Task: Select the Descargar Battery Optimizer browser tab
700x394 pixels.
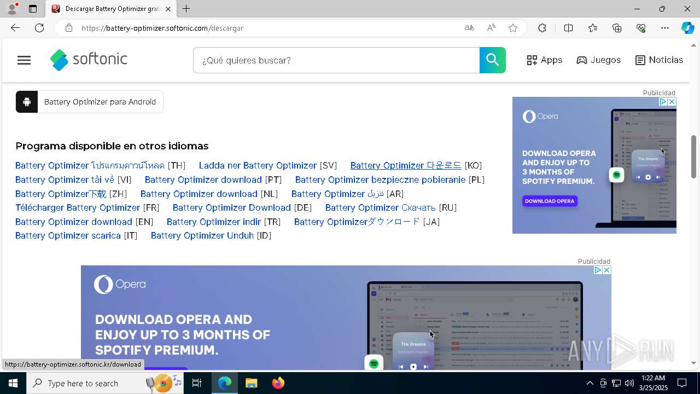Action: (111, 9)
